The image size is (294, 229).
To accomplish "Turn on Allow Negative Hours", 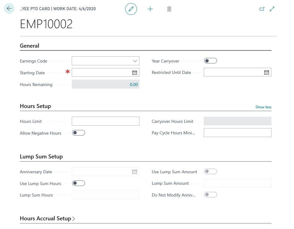I will tap(78, 132).
